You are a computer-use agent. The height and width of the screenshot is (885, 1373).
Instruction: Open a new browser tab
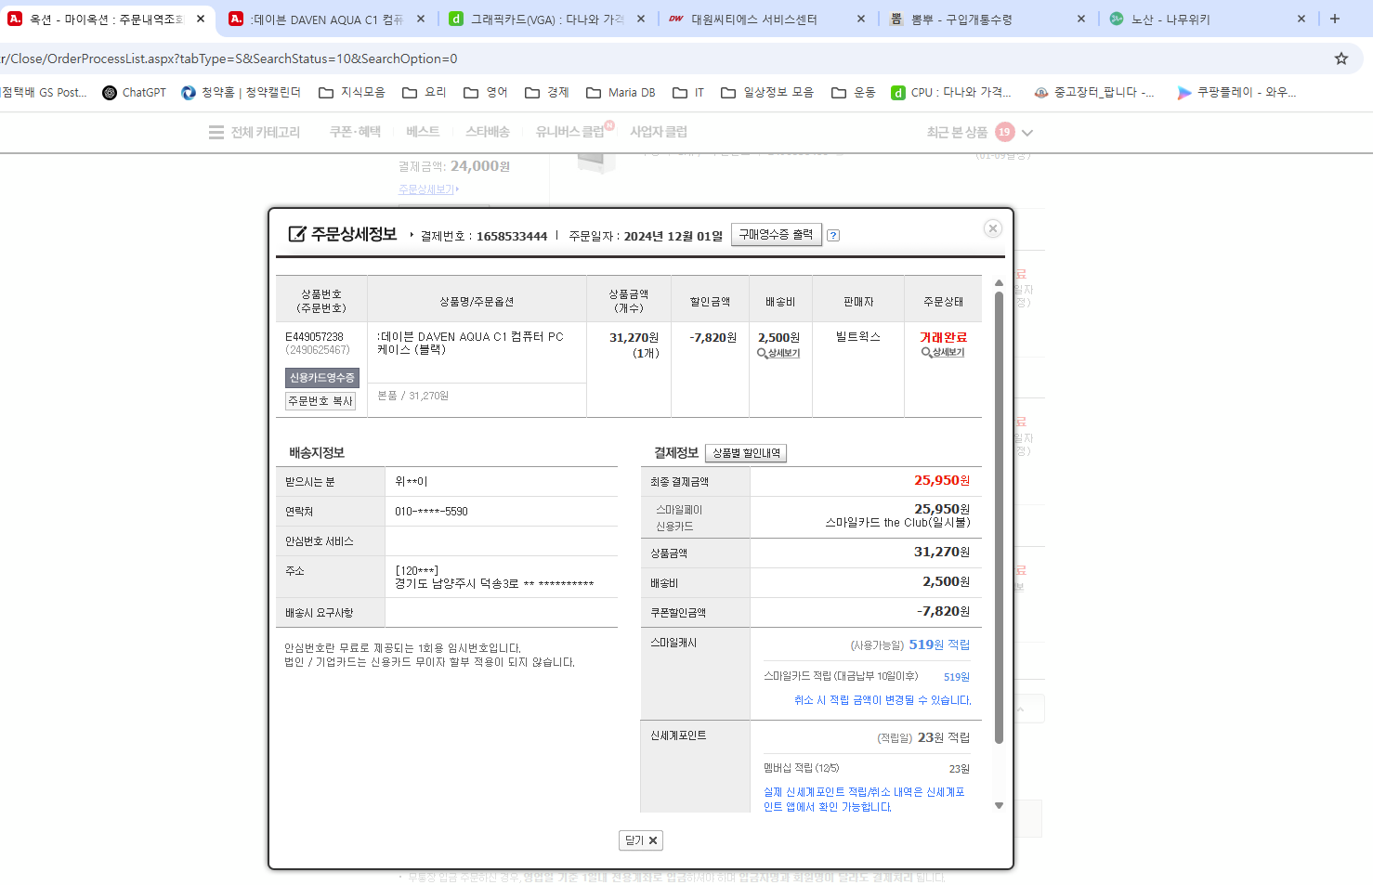pos(1335,19)
